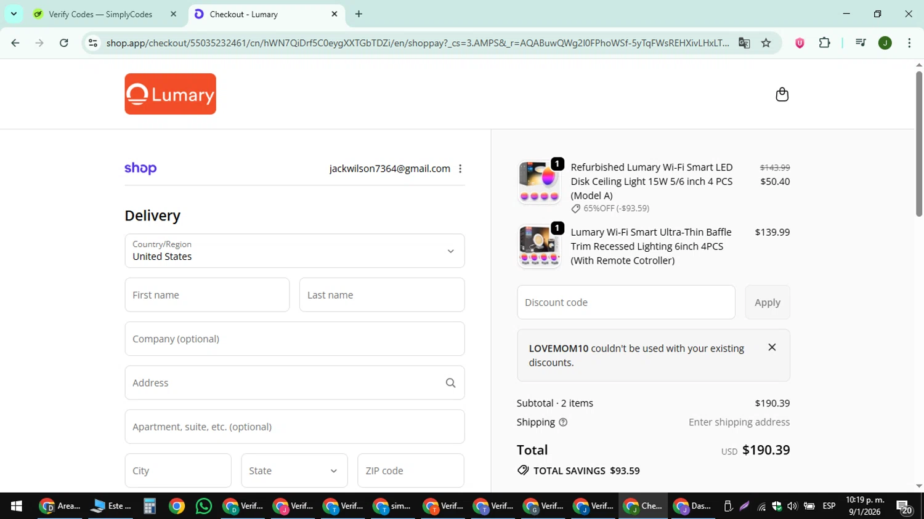
Task: Click email jackwilson7364@gmail.com text
Action: [390, 169]
